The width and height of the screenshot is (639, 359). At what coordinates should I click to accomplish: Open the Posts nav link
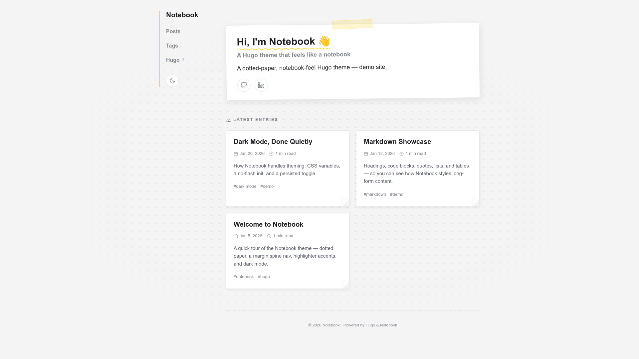173,31
